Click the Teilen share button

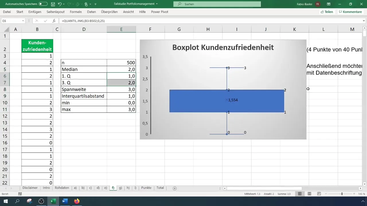coord(327,12)
